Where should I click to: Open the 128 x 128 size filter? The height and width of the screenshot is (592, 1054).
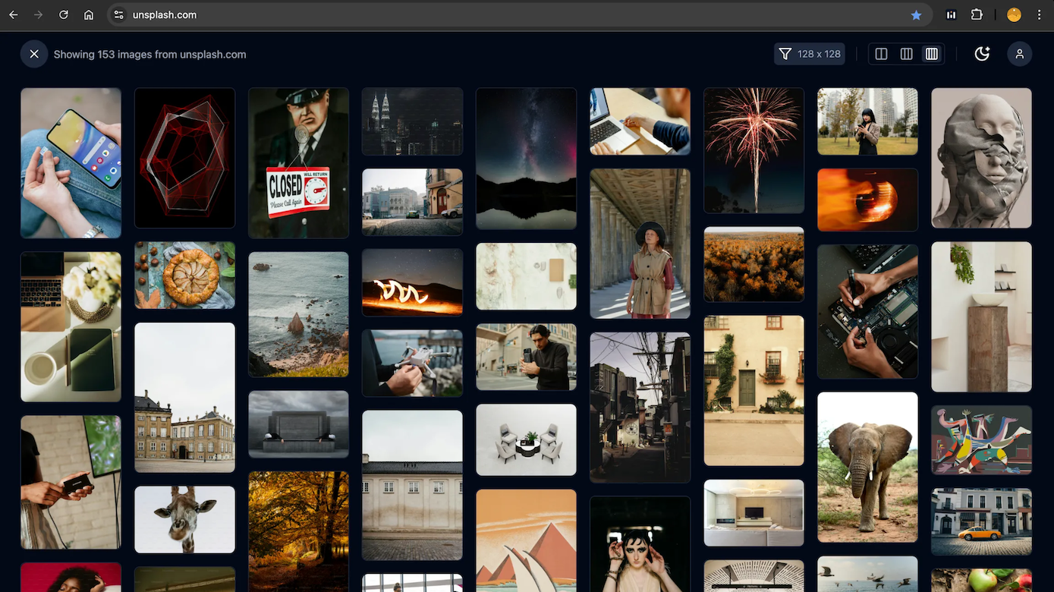pyautogui.click(x=810, y=54)
